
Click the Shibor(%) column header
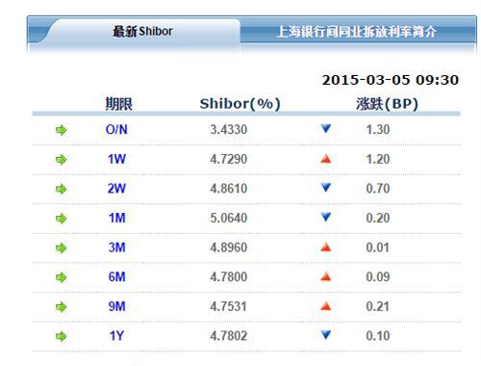(x=240, y=104)
